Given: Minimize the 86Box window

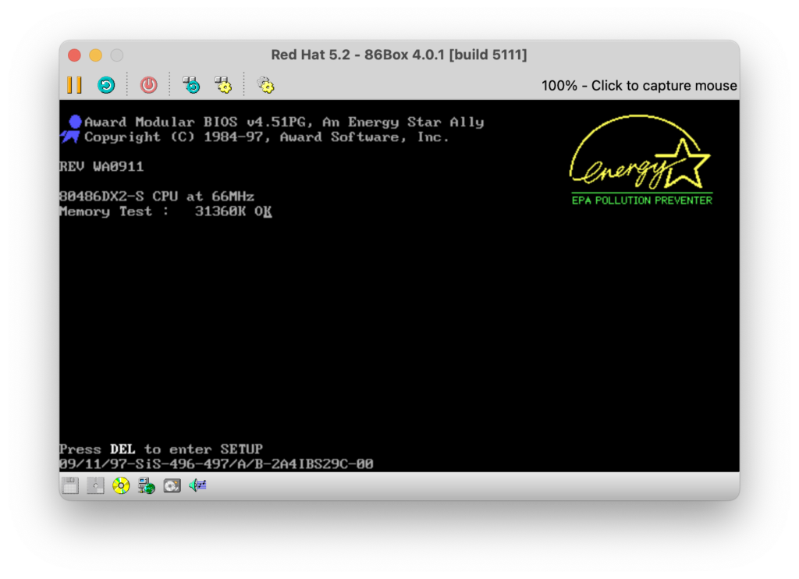Looking at the screenshot, I should pos(96,55).
